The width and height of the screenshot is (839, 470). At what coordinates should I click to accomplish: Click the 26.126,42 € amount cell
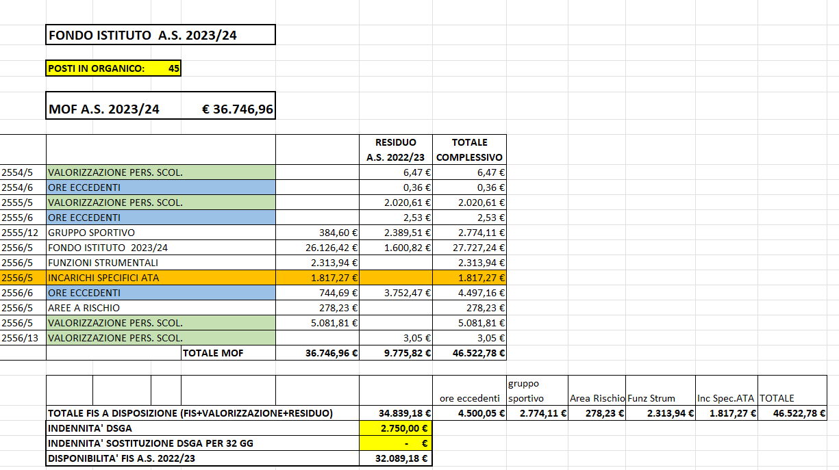pyautogui.click(x=317, y=248)
